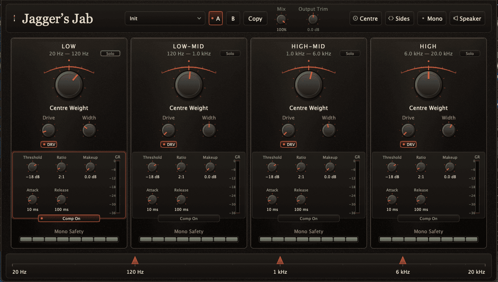The image size is (498, 282).
Task: Disable Comp On for LOW band
Action: (69, 218)
